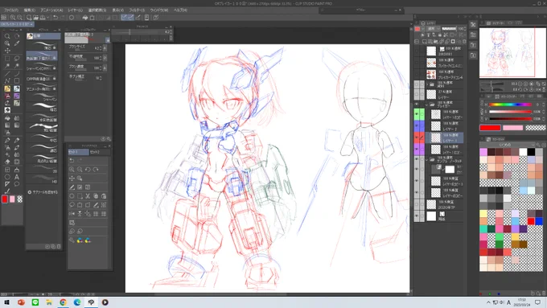Open the layer blend mode dropdown

click(x=434, y=29)
